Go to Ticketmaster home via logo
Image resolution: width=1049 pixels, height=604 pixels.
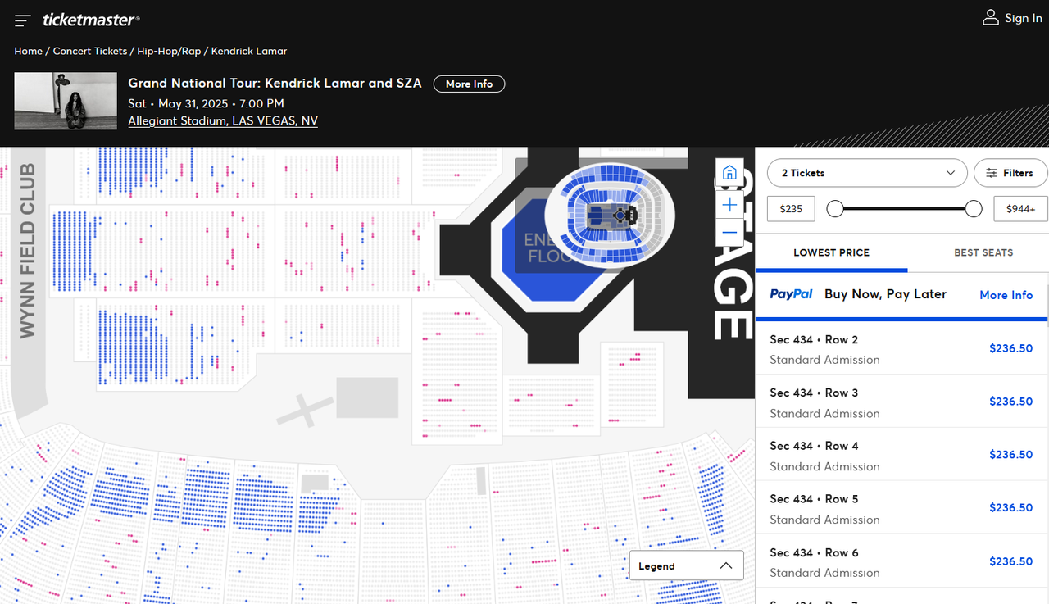[x=91, y=20]
